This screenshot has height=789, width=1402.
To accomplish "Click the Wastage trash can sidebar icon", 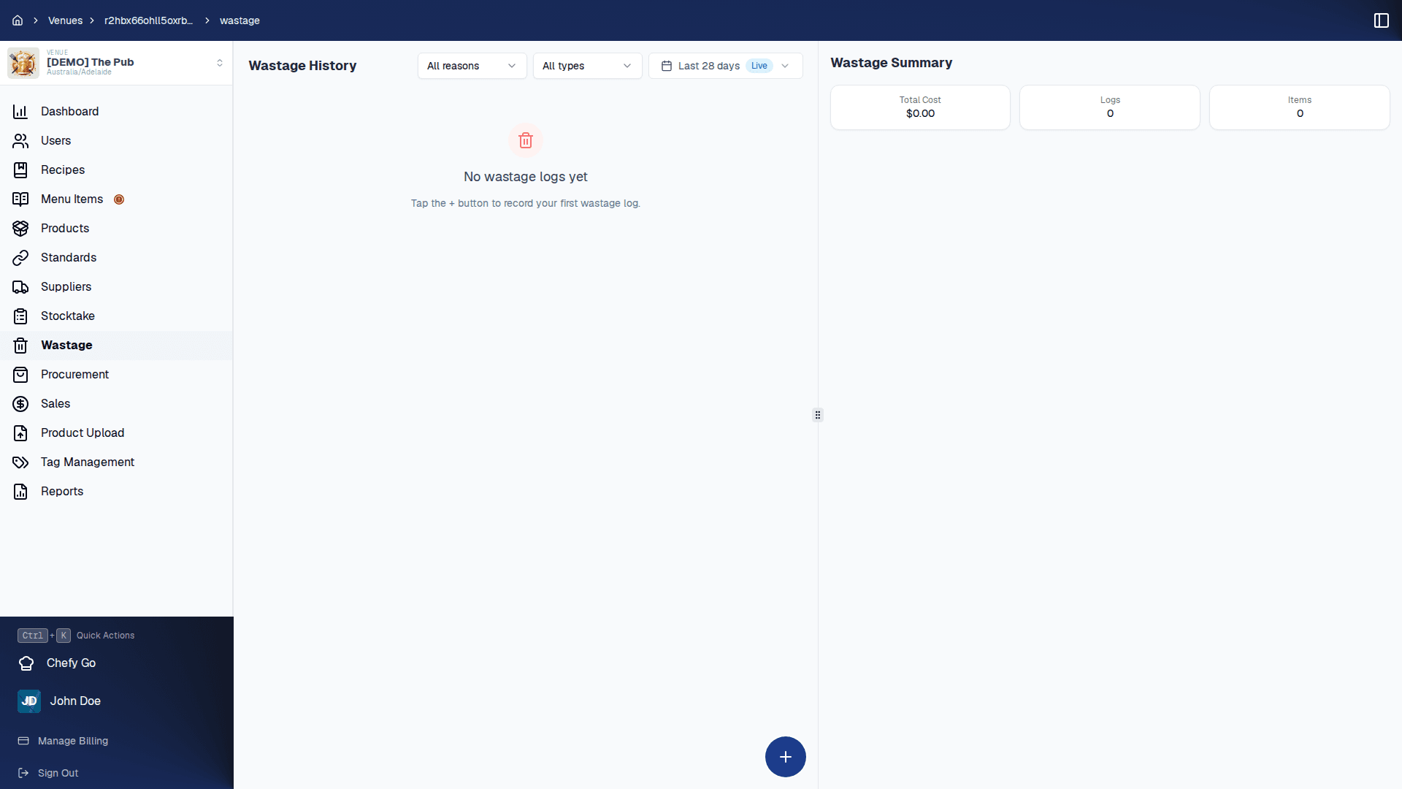I will (20, 346).
